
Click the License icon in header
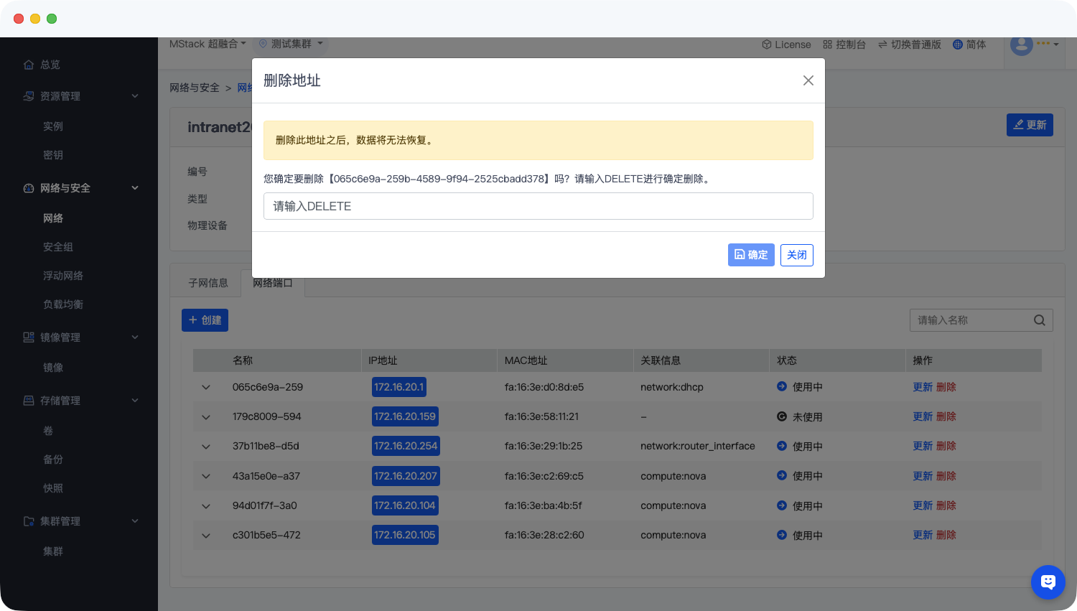tap(766, 45)
